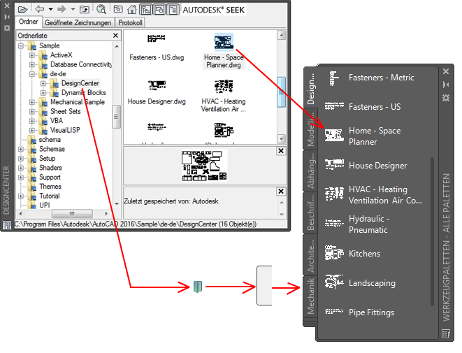Expand the Database Connectivity folder
This screenshot has width=462, height=353.
(32, 65)
